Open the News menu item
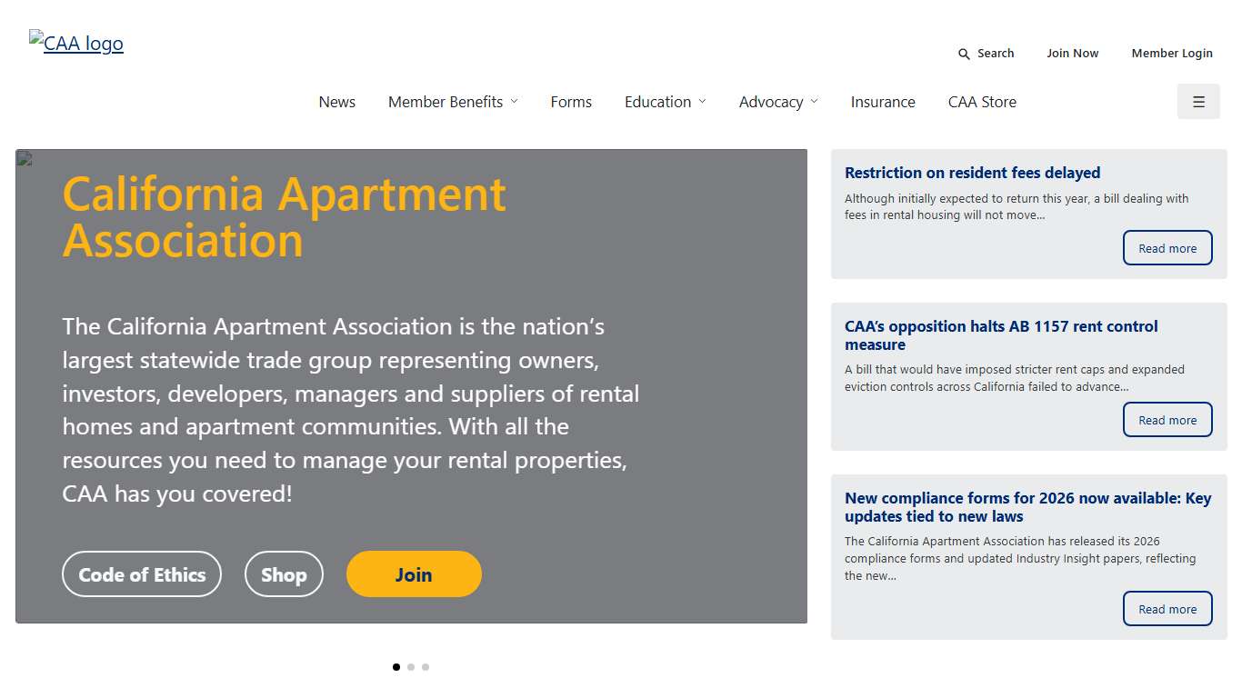The image size is (1242, 698). click(336, 102)
